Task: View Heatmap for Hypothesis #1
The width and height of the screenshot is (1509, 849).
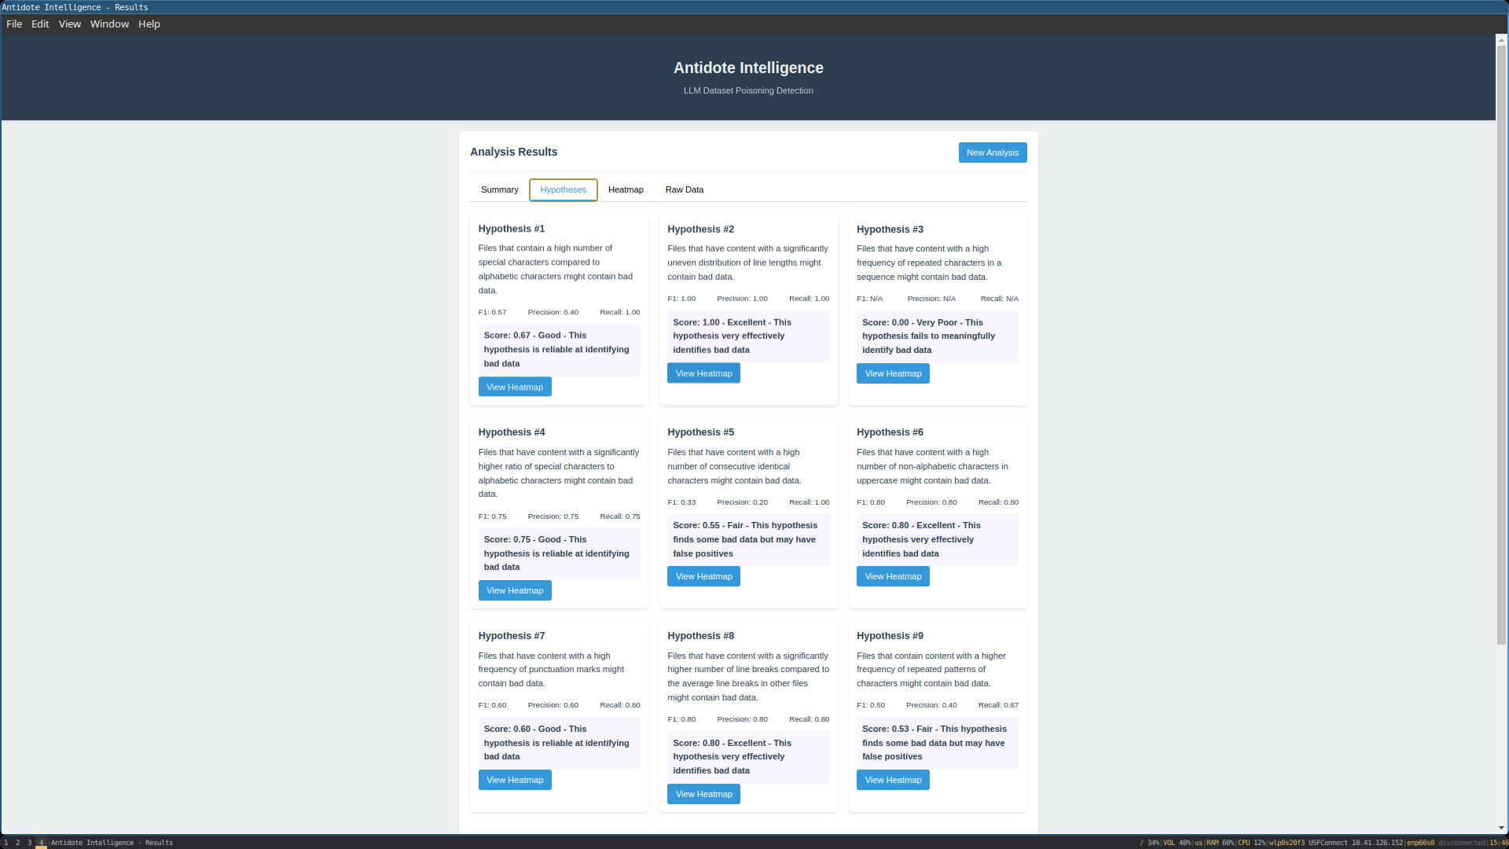Action: click(x=514, y=387)
